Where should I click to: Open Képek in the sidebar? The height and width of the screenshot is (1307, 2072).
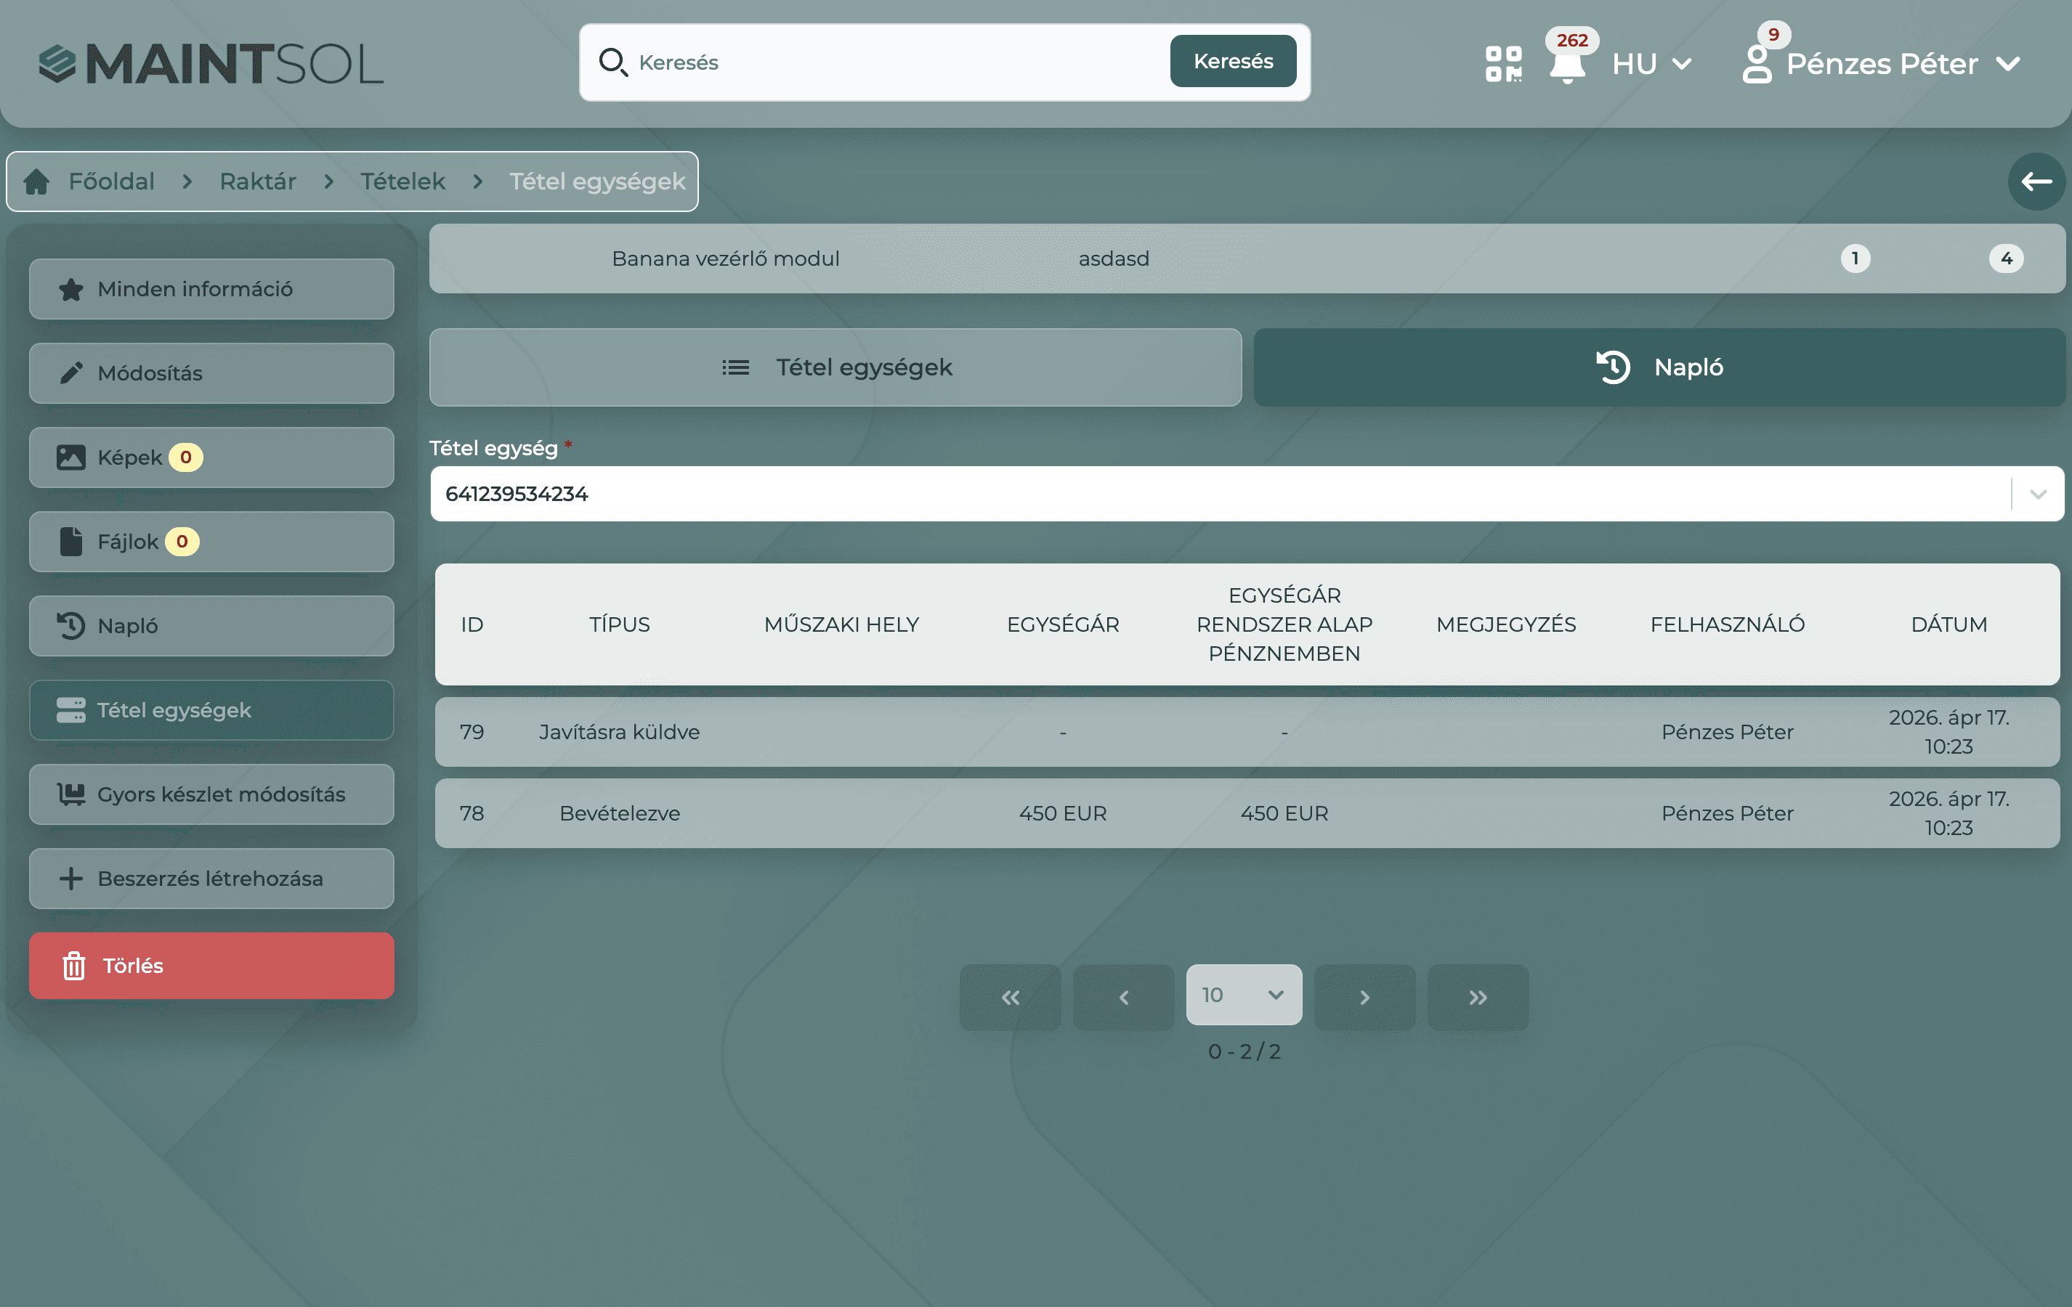pyautogui.click(x=211, y=457)
